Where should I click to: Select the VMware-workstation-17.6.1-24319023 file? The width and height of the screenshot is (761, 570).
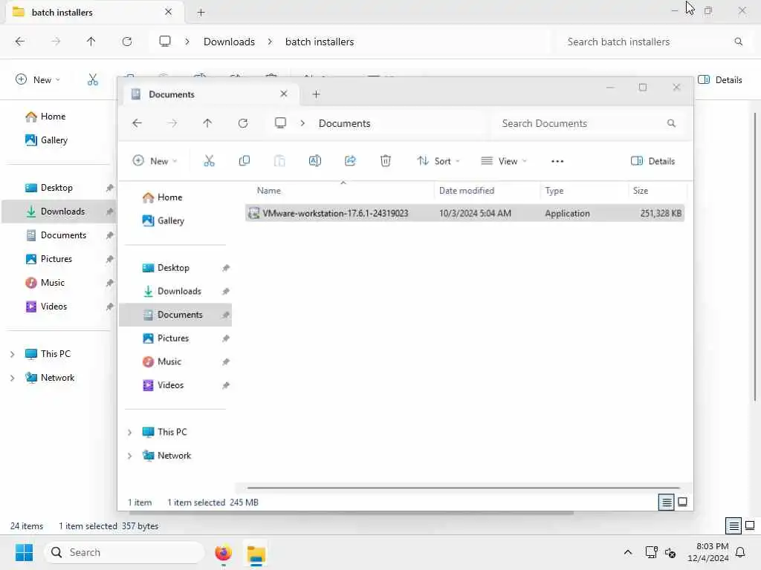[x=464, y=213]
